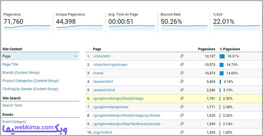
Task: Open external link icon for /basket.html
Action: pyautogui.click(x=181, y=81)
